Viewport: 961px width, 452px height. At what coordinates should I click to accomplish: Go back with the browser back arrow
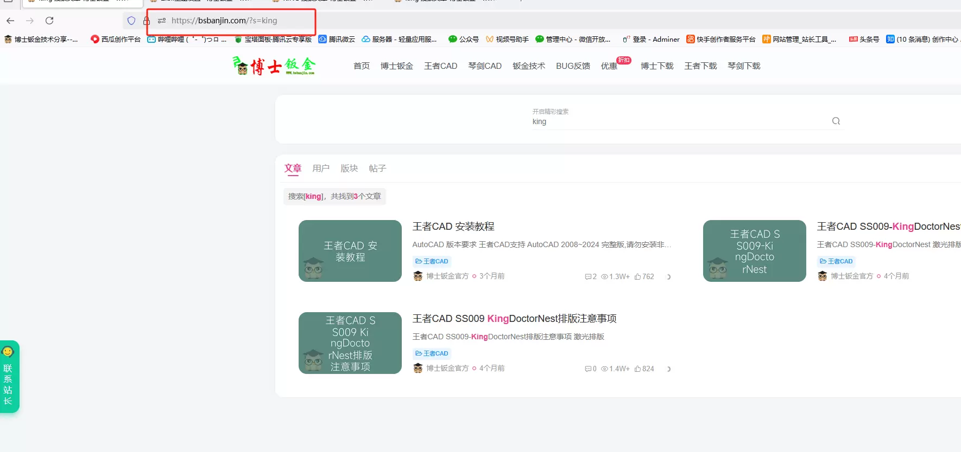(10, 21)
